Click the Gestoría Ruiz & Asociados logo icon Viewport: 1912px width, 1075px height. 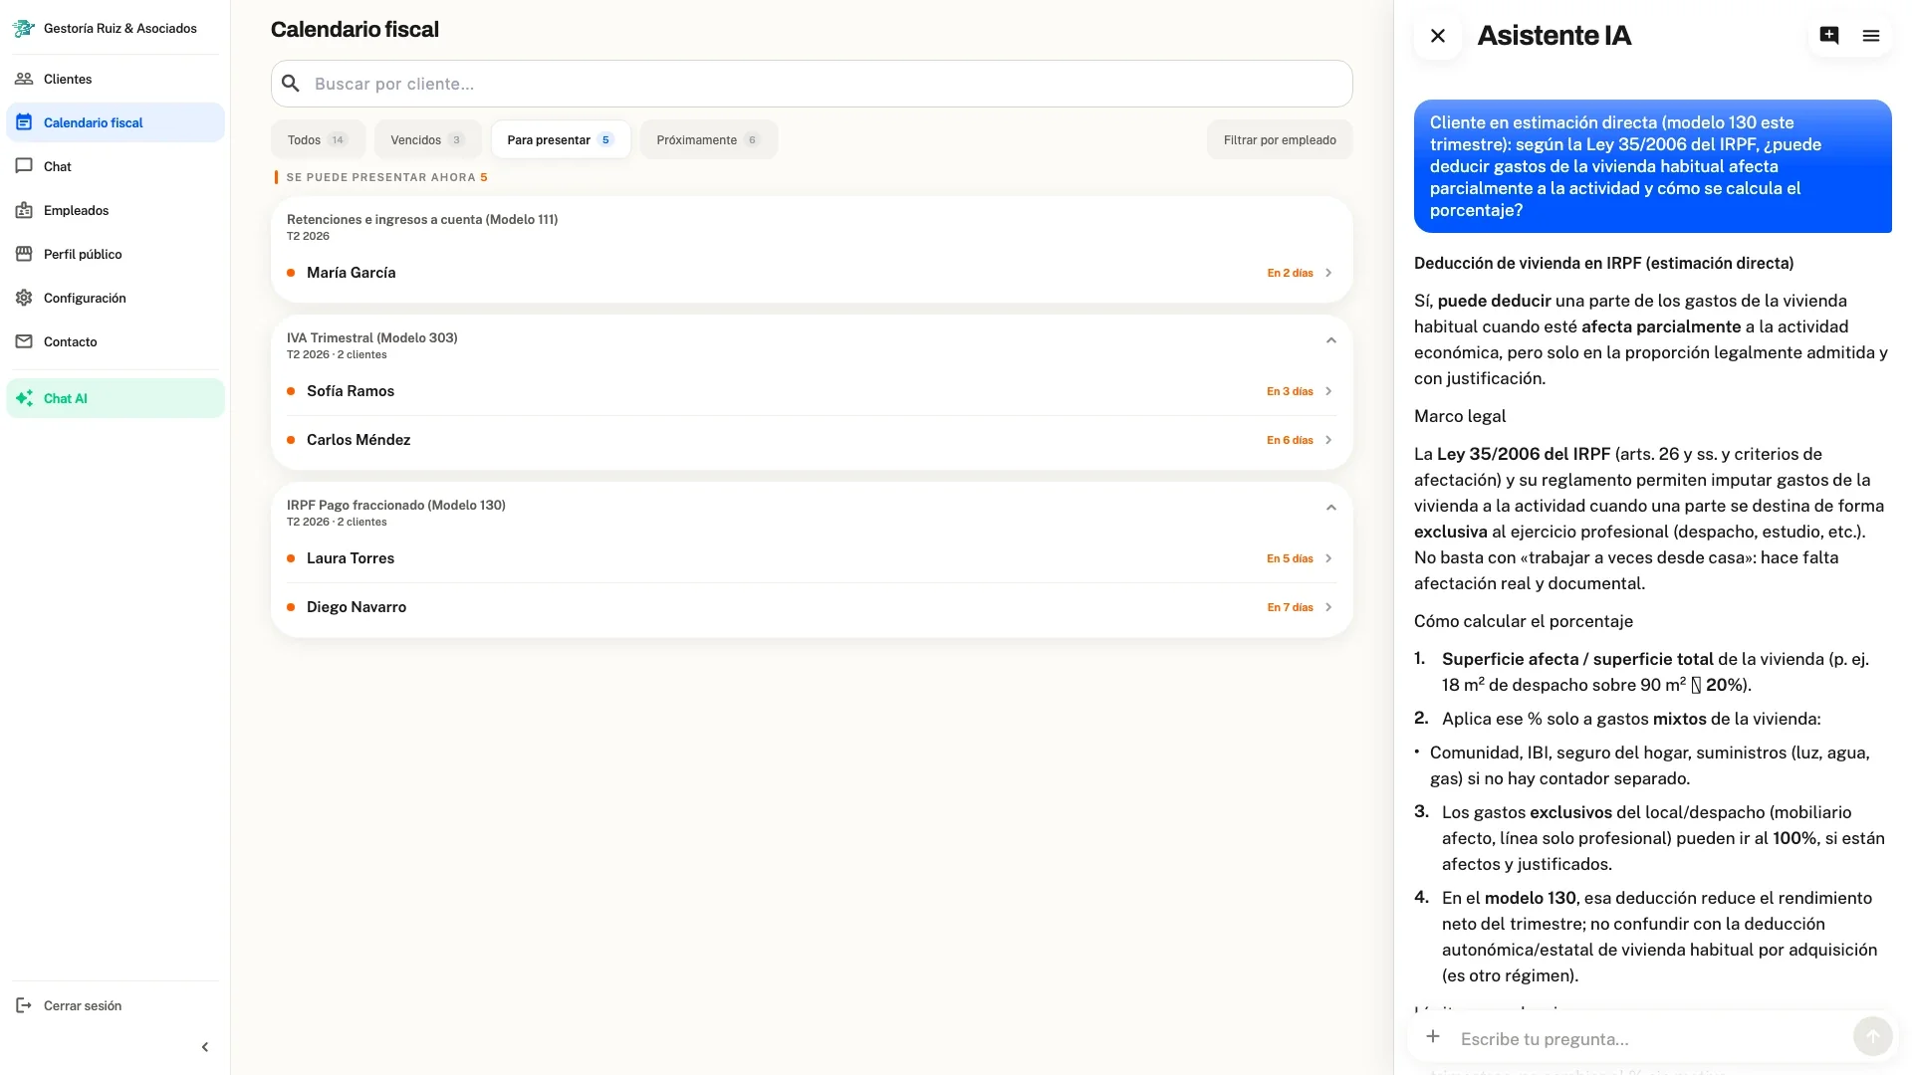click(24, 28)
